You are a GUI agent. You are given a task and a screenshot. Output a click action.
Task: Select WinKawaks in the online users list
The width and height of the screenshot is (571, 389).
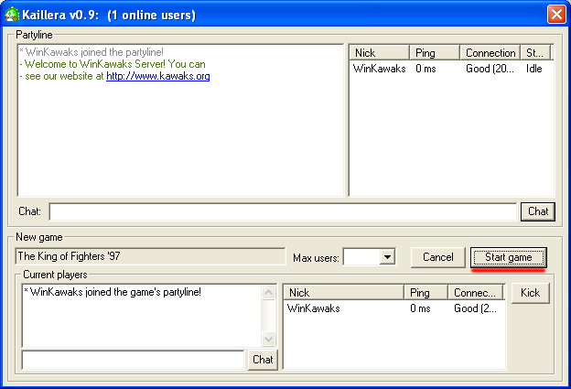coord(379,69)
